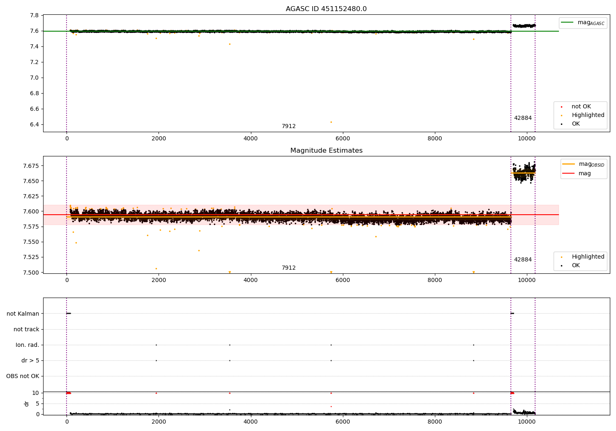The width and height of the screenshot is (616, 431).
Task: Click the title 'AGASC ID 451152480.0'
Action: point(326,9)
